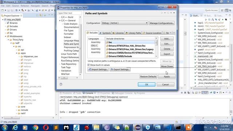Expand the Task Repository node
The height and width of the screenshot is (131, 233).
click(x=60, y=64)
